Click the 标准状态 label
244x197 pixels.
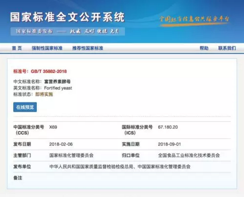point(23,94)
